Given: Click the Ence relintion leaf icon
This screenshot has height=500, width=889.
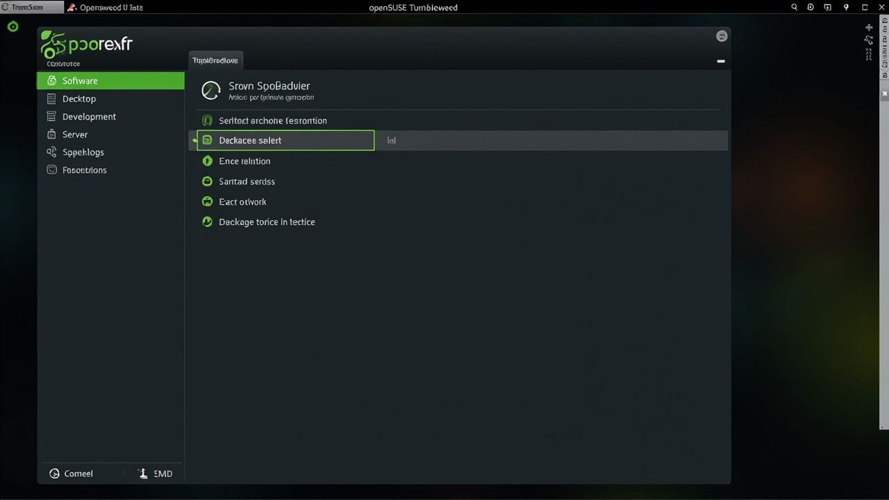Looking at the screenshot, I should coord(207,161).
